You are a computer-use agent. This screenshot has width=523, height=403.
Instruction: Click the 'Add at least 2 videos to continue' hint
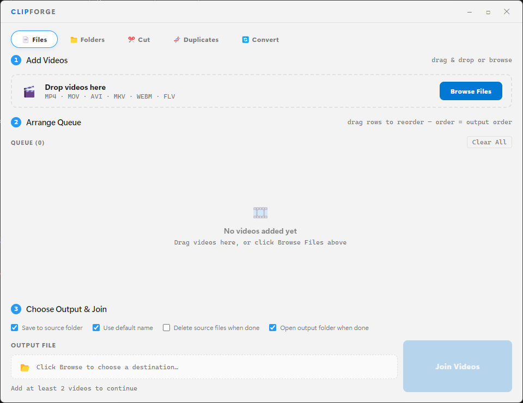tap(74, 388)
